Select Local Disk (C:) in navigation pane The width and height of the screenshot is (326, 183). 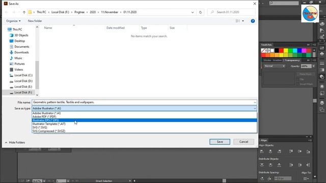23,75
